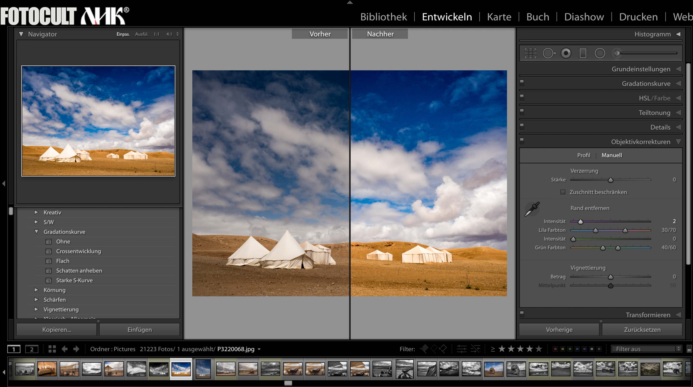This screenshot has height=387, width=693.
Task: Click the Einfügen button
Action: [140, 329]
